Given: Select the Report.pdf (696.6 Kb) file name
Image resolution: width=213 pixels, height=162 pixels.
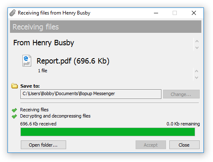Looking at the screenshot, I should pyautogui.click(x=73, y=61).
